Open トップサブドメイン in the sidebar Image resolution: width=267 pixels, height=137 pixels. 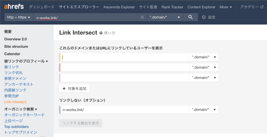[x=21, y=132]
